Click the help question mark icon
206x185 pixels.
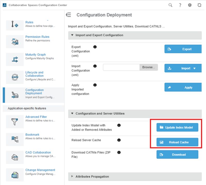180,5
